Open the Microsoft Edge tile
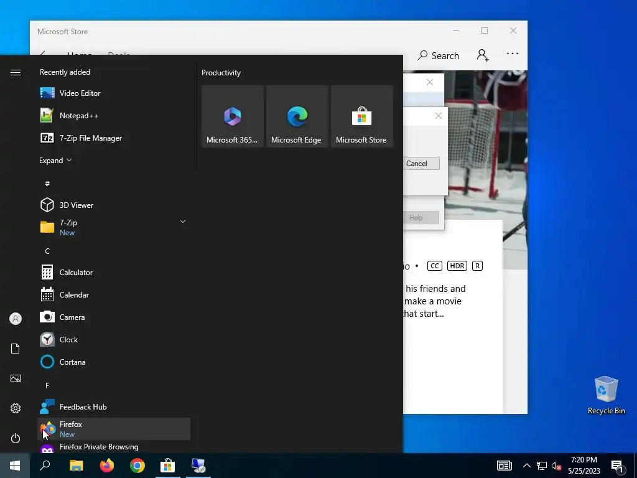The image size is (637, 478). [297, 116]
